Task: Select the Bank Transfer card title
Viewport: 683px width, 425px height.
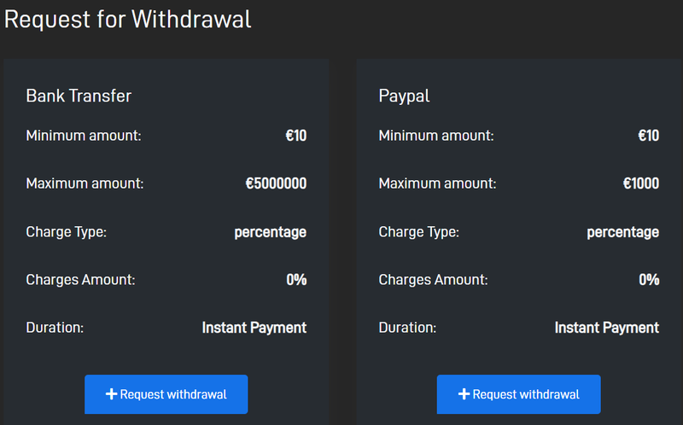Action: tap(79, 96)
